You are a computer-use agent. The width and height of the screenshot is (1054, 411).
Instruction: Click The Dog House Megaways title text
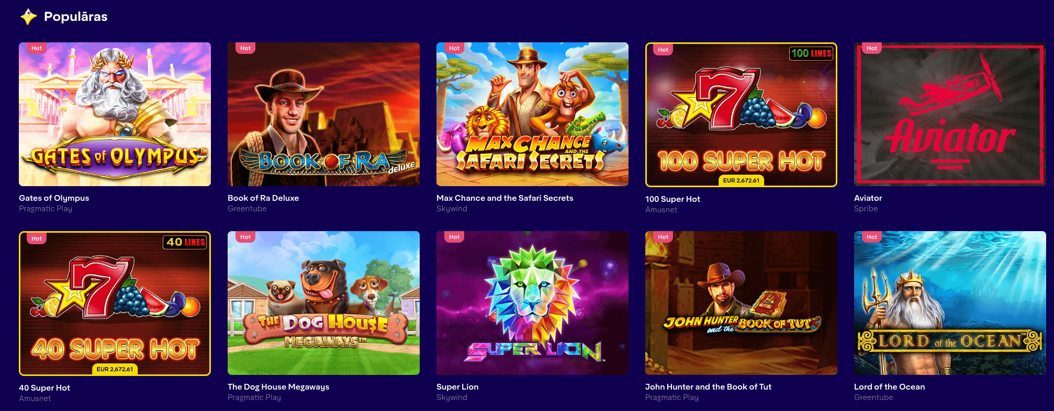click(x=278, y=387)
